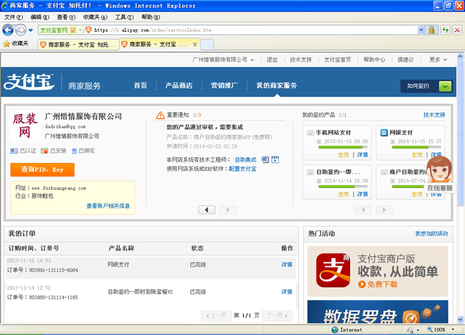Click previous arrow under notification panel
Screen dimensions: 465x335
pos(207,210)
